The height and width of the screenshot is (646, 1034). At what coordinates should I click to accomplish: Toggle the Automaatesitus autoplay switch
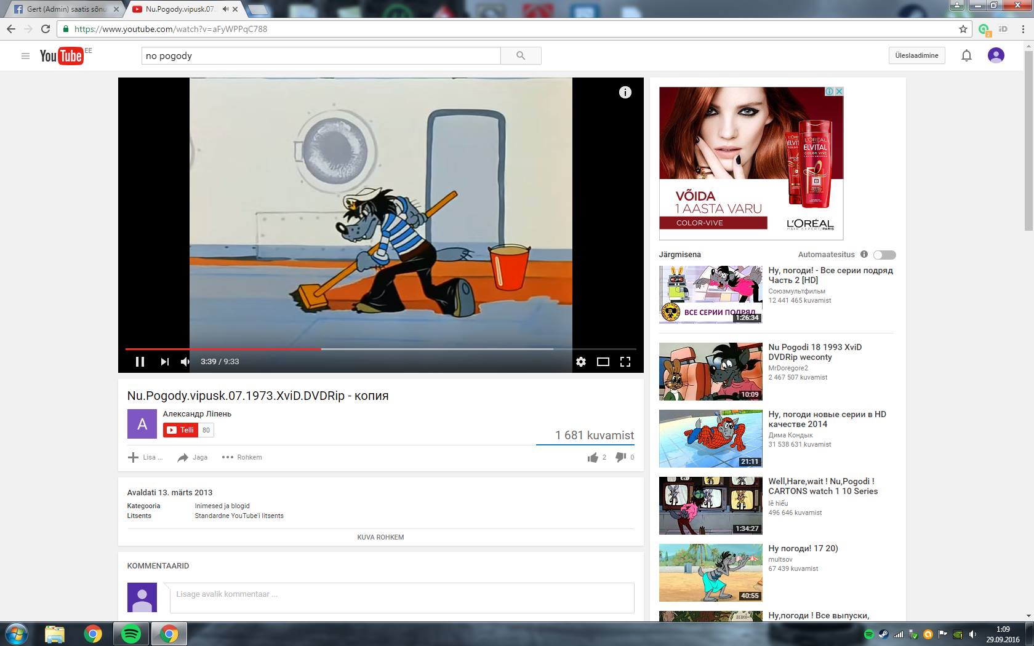click(x=884, y=255)
